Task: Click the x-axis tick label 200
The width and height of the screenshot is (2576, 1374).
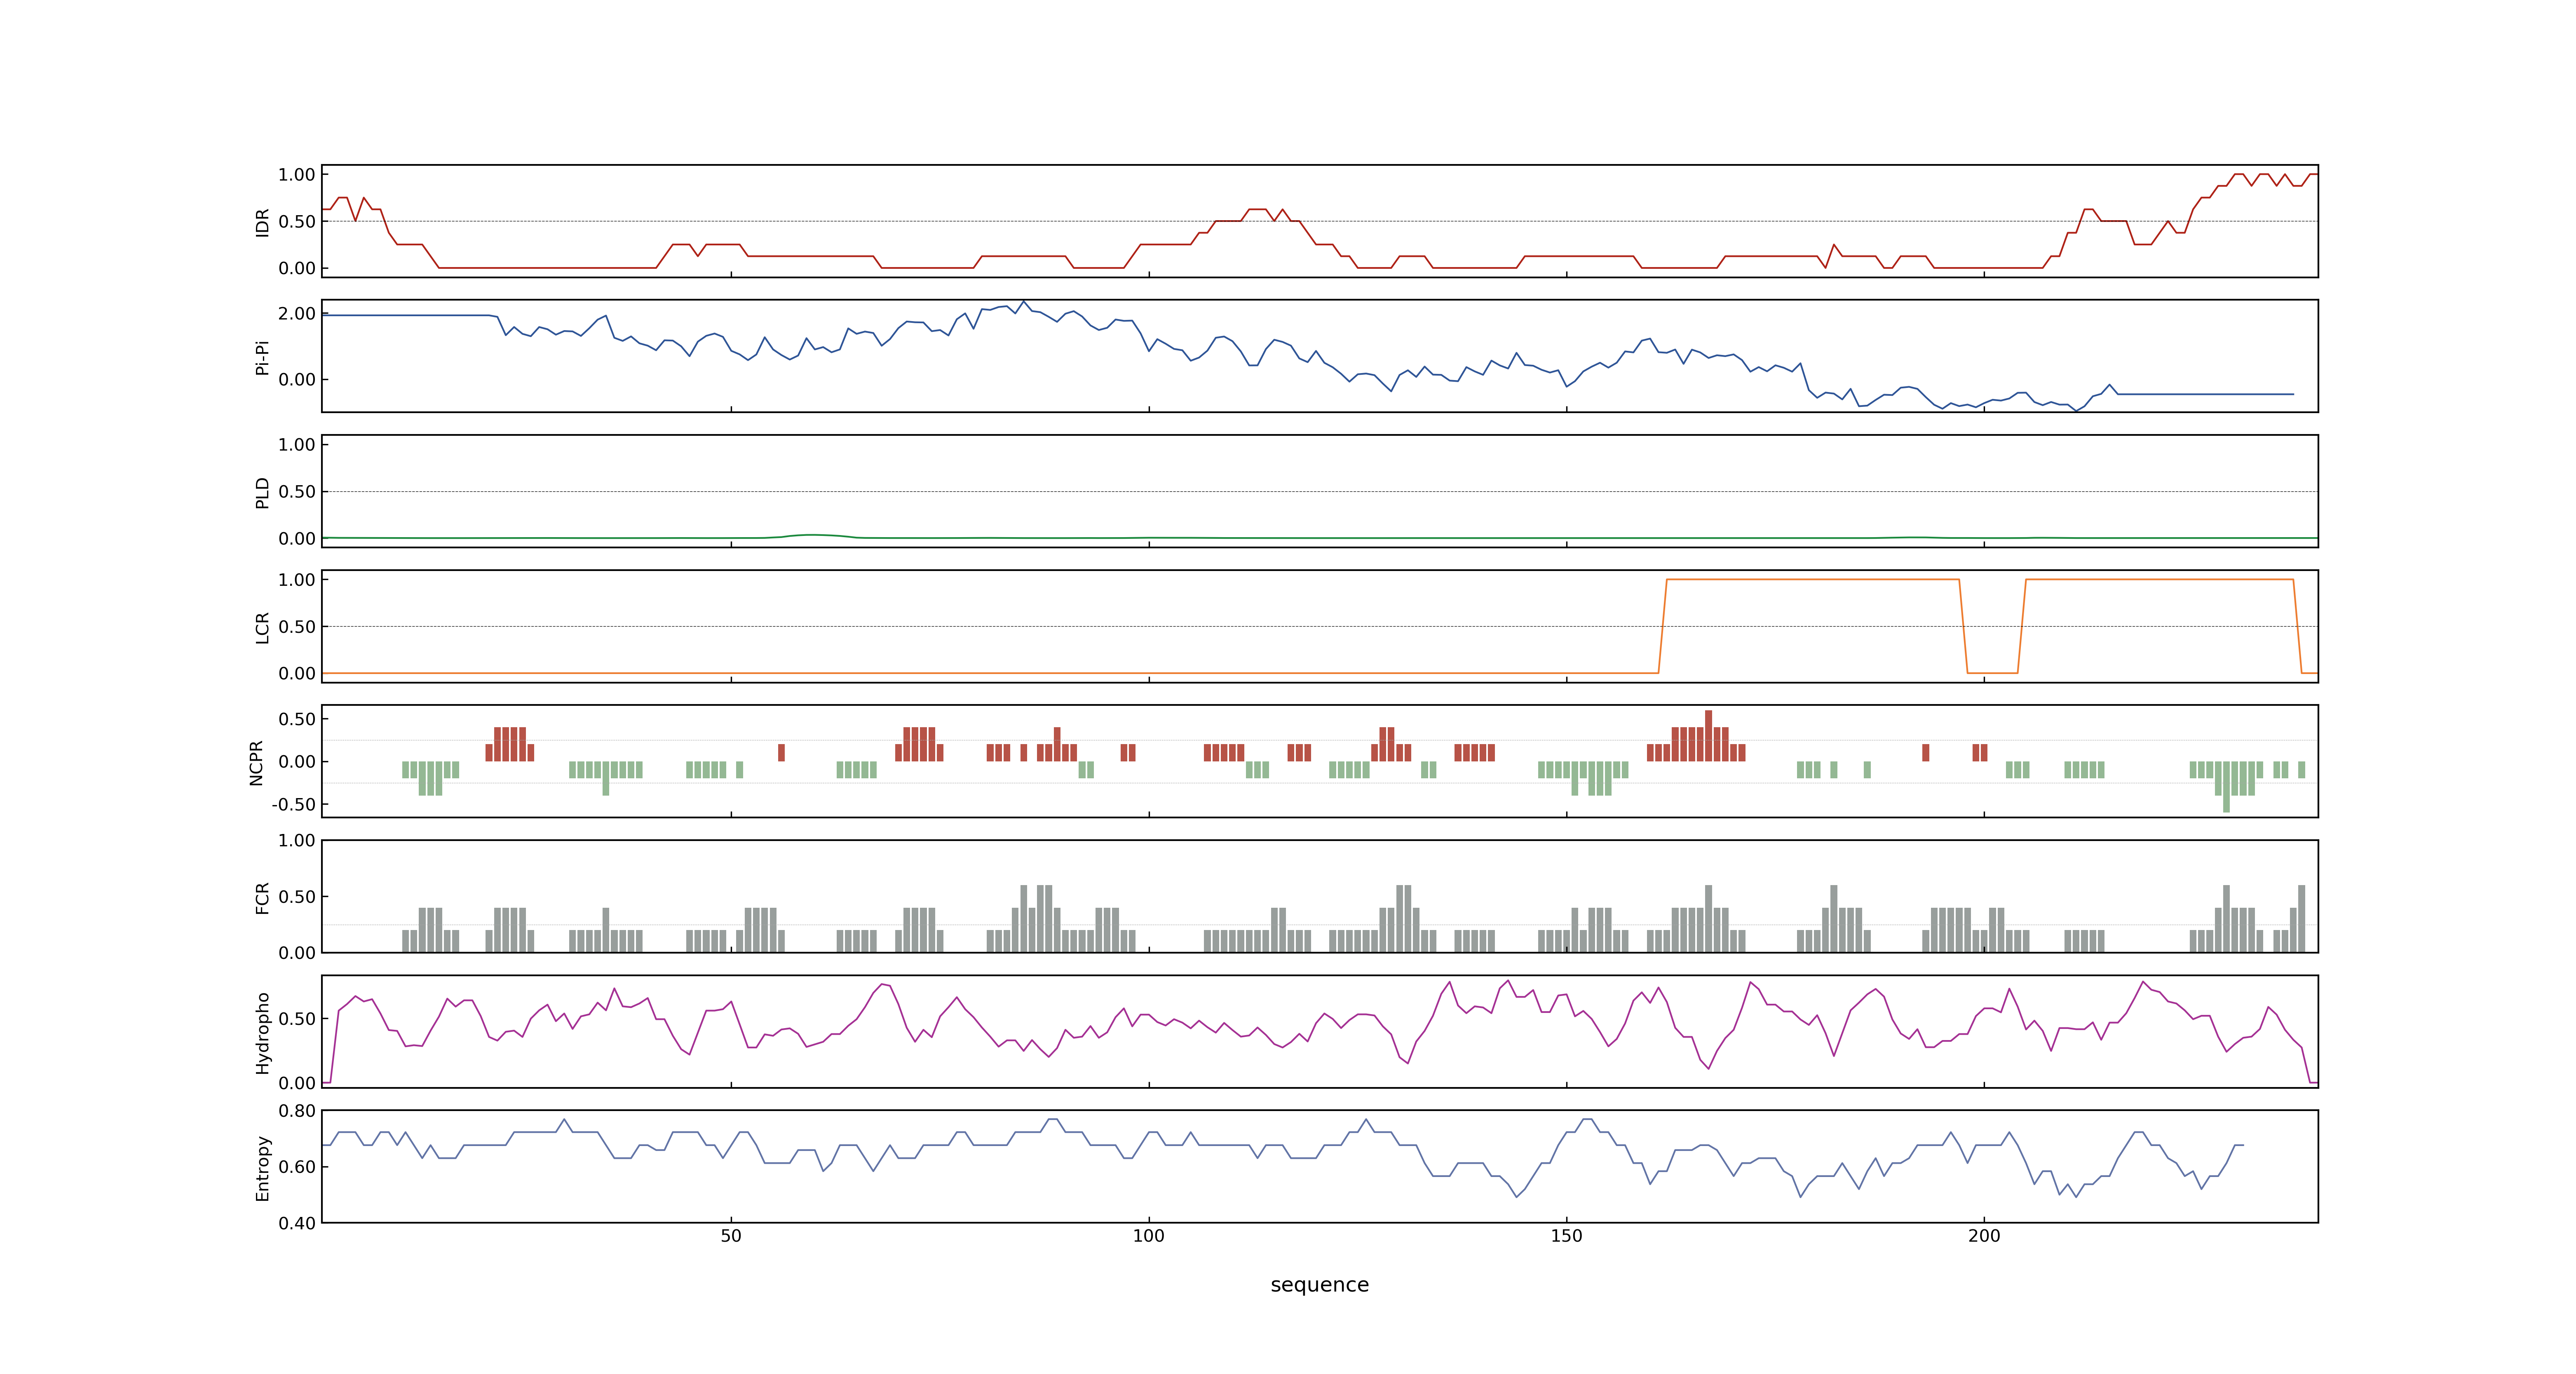Action: click(1984, 1236)
